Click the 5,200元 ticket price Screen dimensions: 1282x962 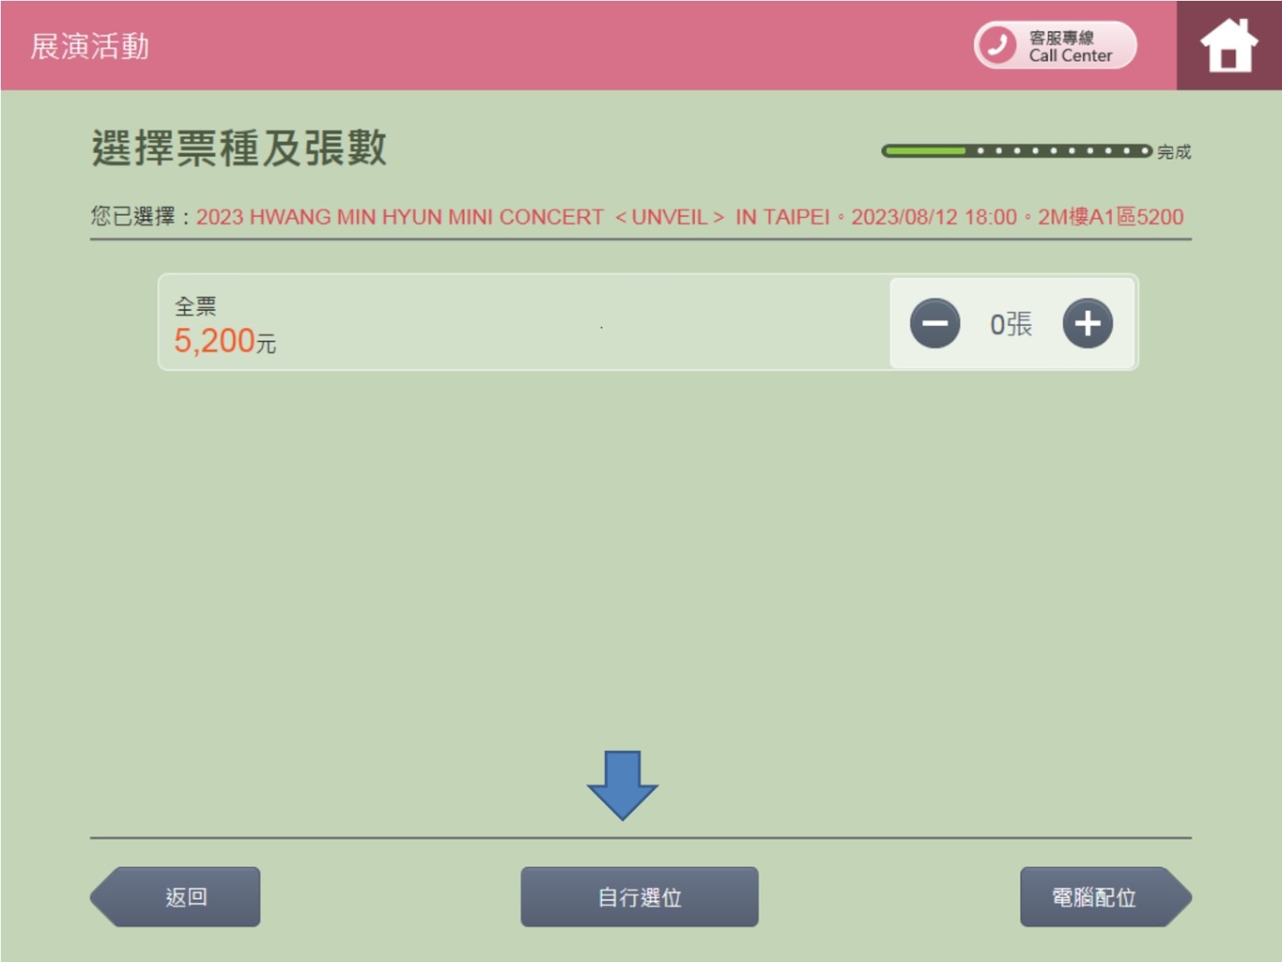224,341
